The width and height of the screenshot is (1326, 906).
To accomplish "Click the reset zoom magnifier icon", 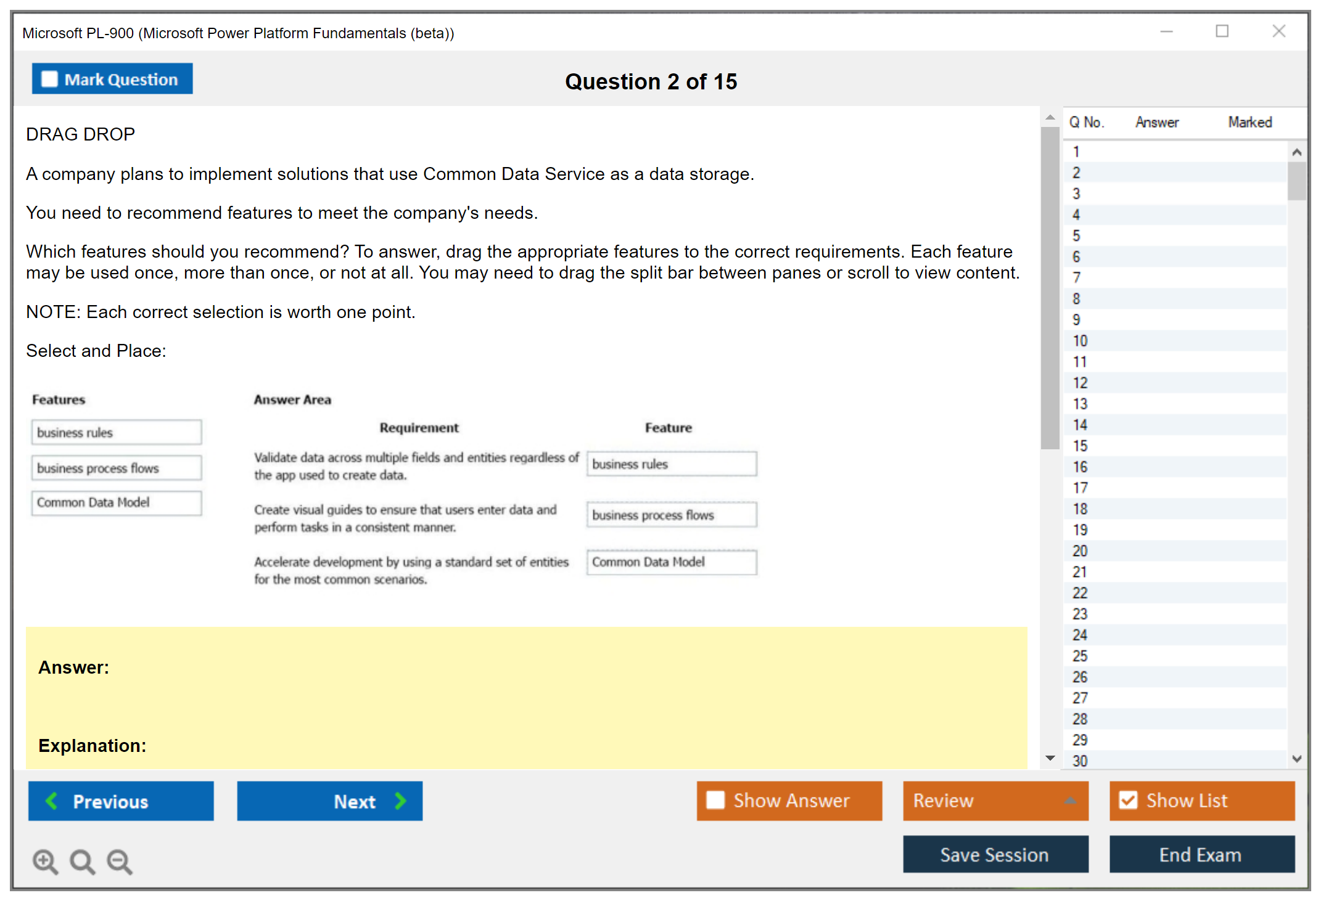I will coord(82,861).
